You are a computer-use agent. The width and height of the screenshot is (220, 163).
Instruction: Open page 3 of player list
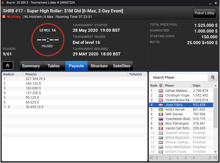[185, 158]
